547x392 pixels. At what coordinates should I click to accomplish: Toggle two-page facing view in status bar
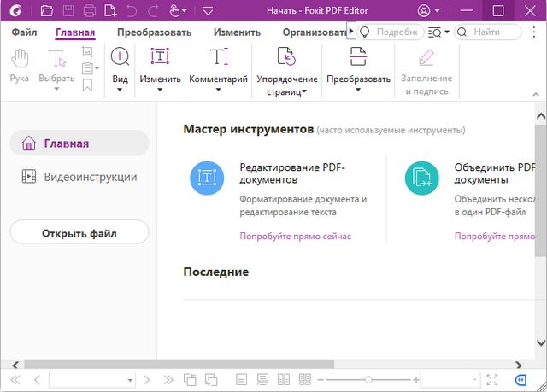pyautogui.click(x=284, y=379)
